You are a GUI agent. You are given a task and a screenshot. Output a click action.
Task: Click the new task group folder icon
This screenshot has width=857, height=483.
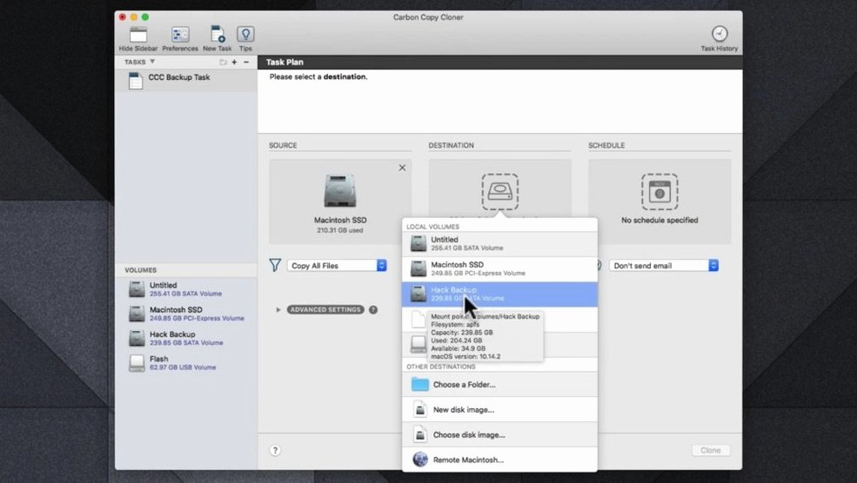[x=223, y=63]
